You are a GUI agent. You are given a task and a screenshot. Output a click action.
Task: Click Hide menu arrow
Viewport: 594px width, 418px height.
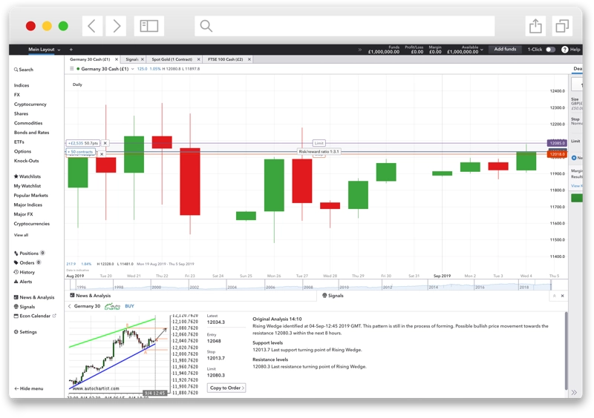click(29, 389)
